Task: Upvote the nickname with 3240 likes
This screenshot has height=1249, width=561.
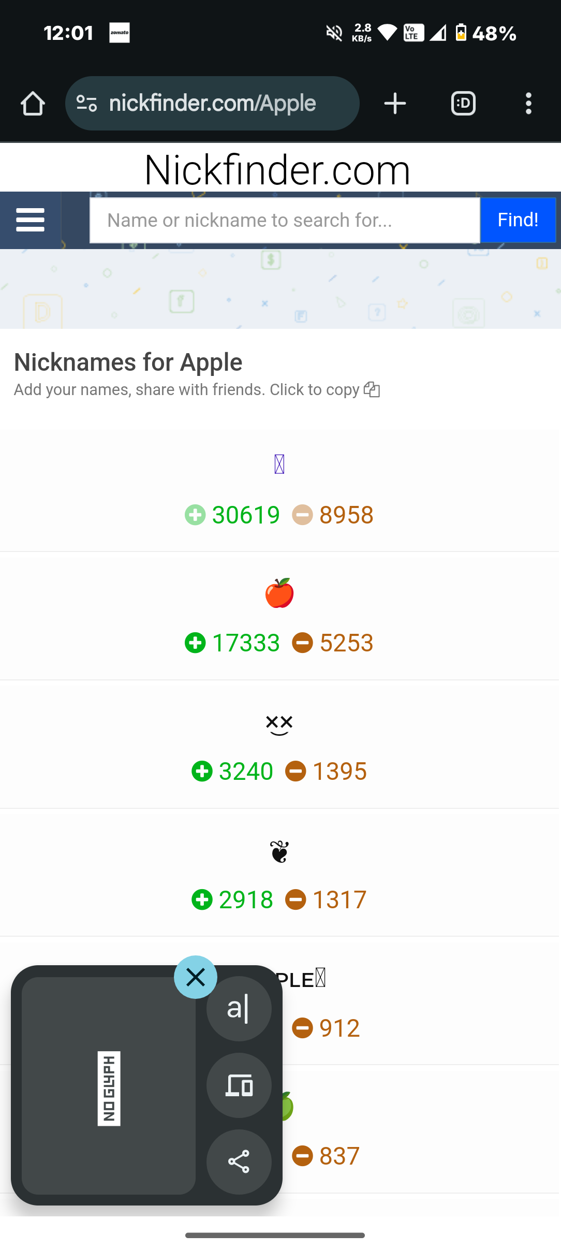Action: pos(202,771)
